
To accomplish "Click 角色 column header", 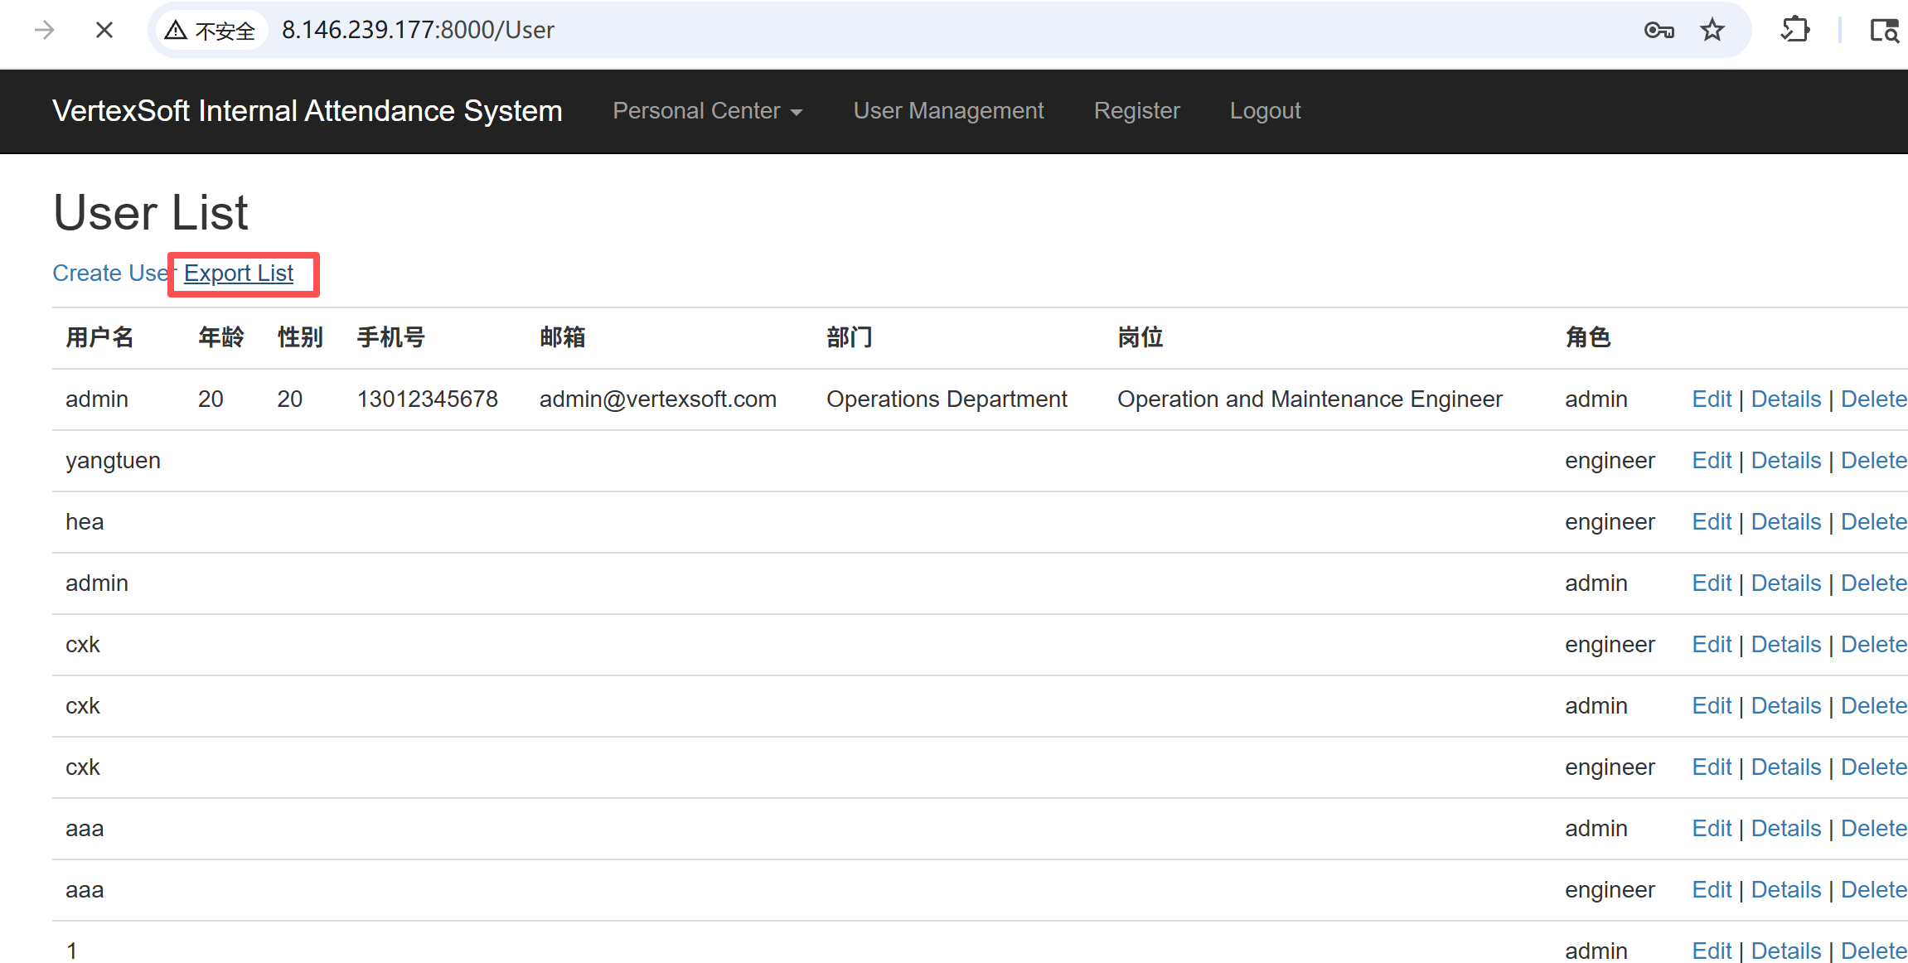I will [x=1588, y=337].
